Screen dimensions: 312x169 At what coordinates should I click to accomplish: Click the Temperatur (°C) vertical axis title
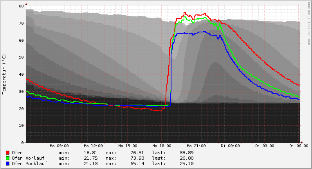4,74
